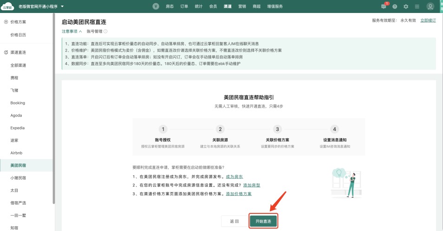Click the 返回 button
Image resolution: width=443 pixels, height=231 pixels.
pyautogui.click(x=234, y=221)
